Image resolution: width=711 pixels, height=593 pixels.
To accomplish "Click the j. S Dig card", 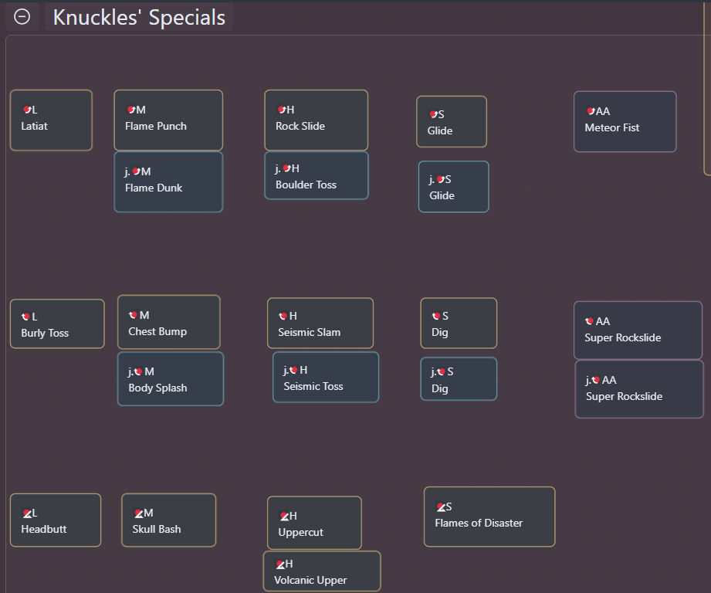I will (x=459, y=379).
